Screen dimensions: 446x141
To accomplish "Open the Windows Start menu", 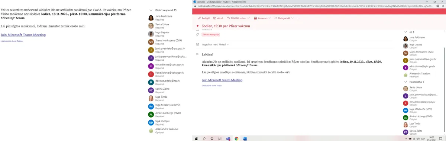I will click(x=196, y=138).
